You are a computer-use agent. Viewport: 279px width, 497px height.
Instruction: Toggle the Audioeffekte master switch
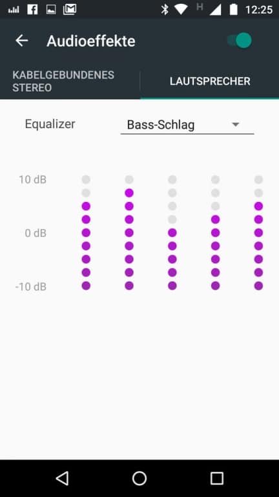click(240, 41)
